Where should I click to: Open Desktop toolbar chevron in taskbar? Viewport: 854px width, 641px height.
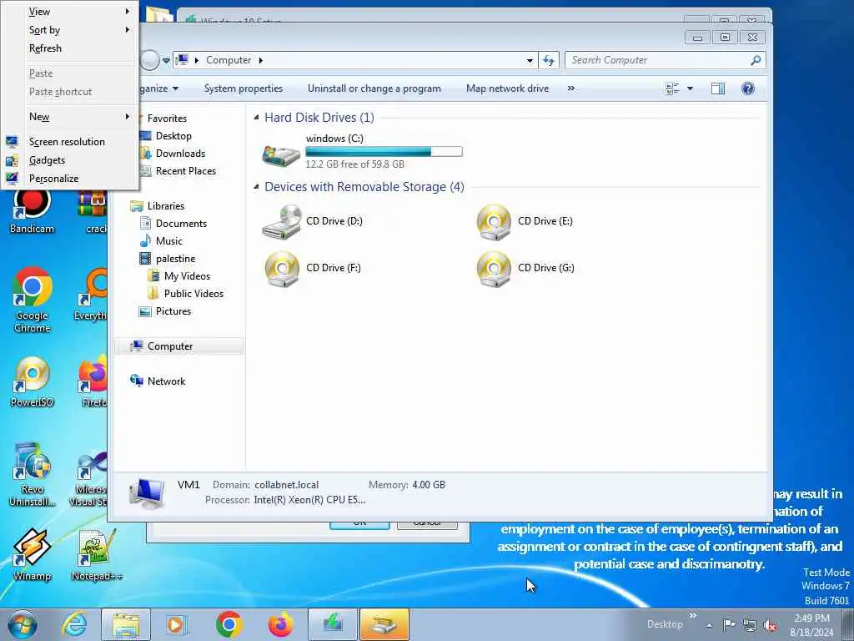693,616
